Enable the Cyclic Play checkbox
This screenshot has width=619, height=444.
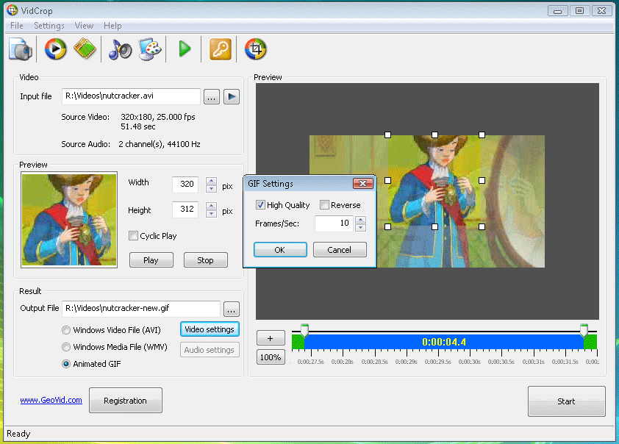coord(133,236)
